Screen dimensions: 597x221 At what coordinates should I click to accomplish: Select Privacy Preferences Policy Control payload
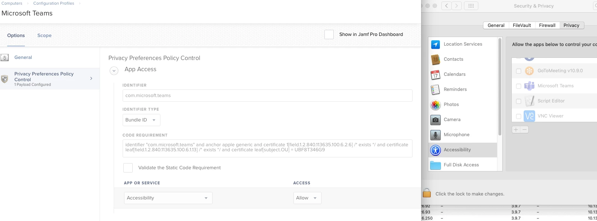pyautogui.click(x=50, y=79)
